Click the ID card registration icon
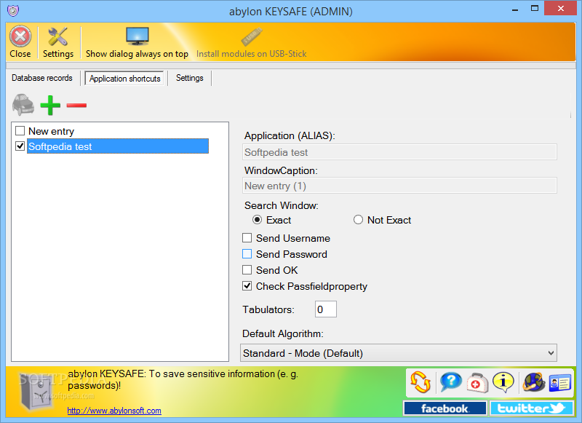This screenshot has height=423, width=582. coord(560,382)
